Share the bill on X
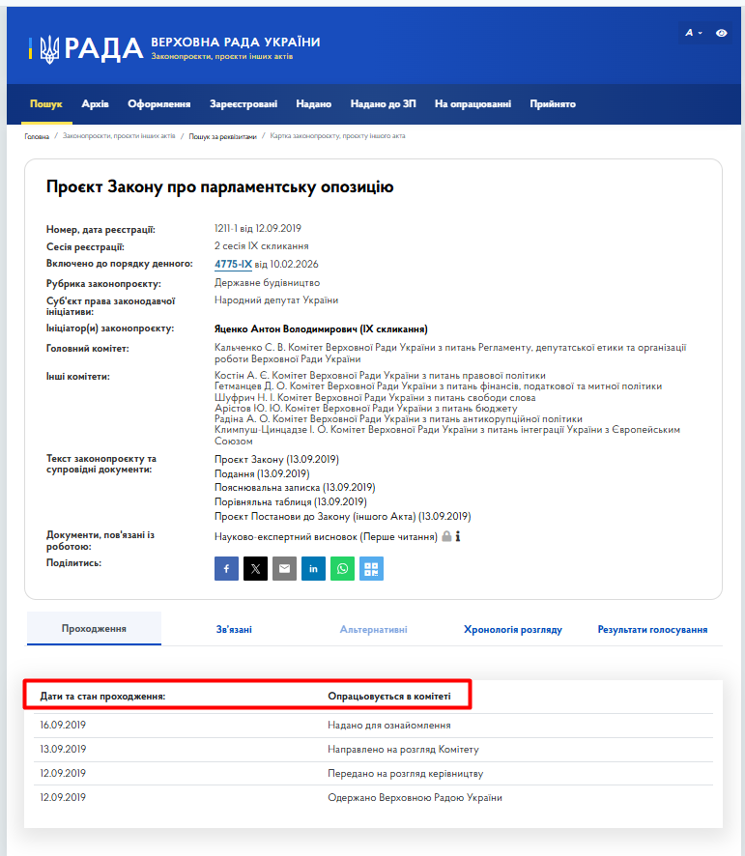This screenshot has width=745, height=856. tap(255, 569)
